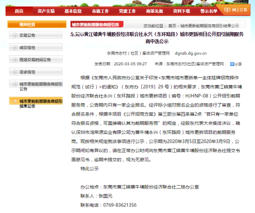Click arrow icon beside 城市更新前期服务商招引公告
The image size is (255, 213).
tap(15, 84)
